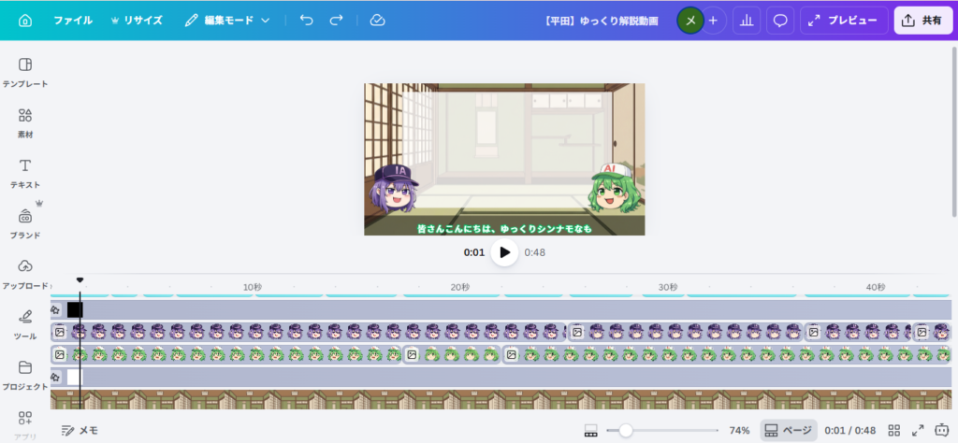The width and height of the screenshot is (958, 443).
Task: Undo the last edit
Action: [x=307, y=20]
